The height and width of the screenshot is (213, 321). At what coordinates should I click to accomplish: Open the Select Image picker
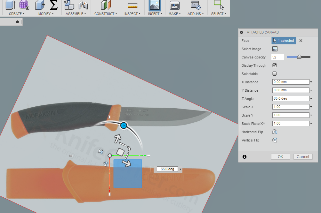tap(275, 49)
